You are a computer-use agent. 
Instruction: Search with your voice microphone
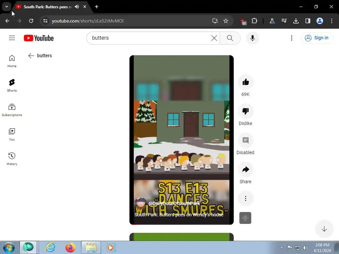[252, 38]
